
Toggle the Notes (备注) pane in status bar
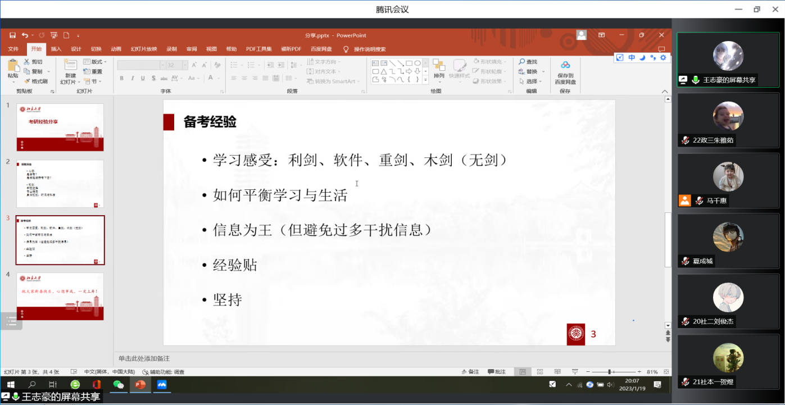pyautogui.click(x=470, y=372)
